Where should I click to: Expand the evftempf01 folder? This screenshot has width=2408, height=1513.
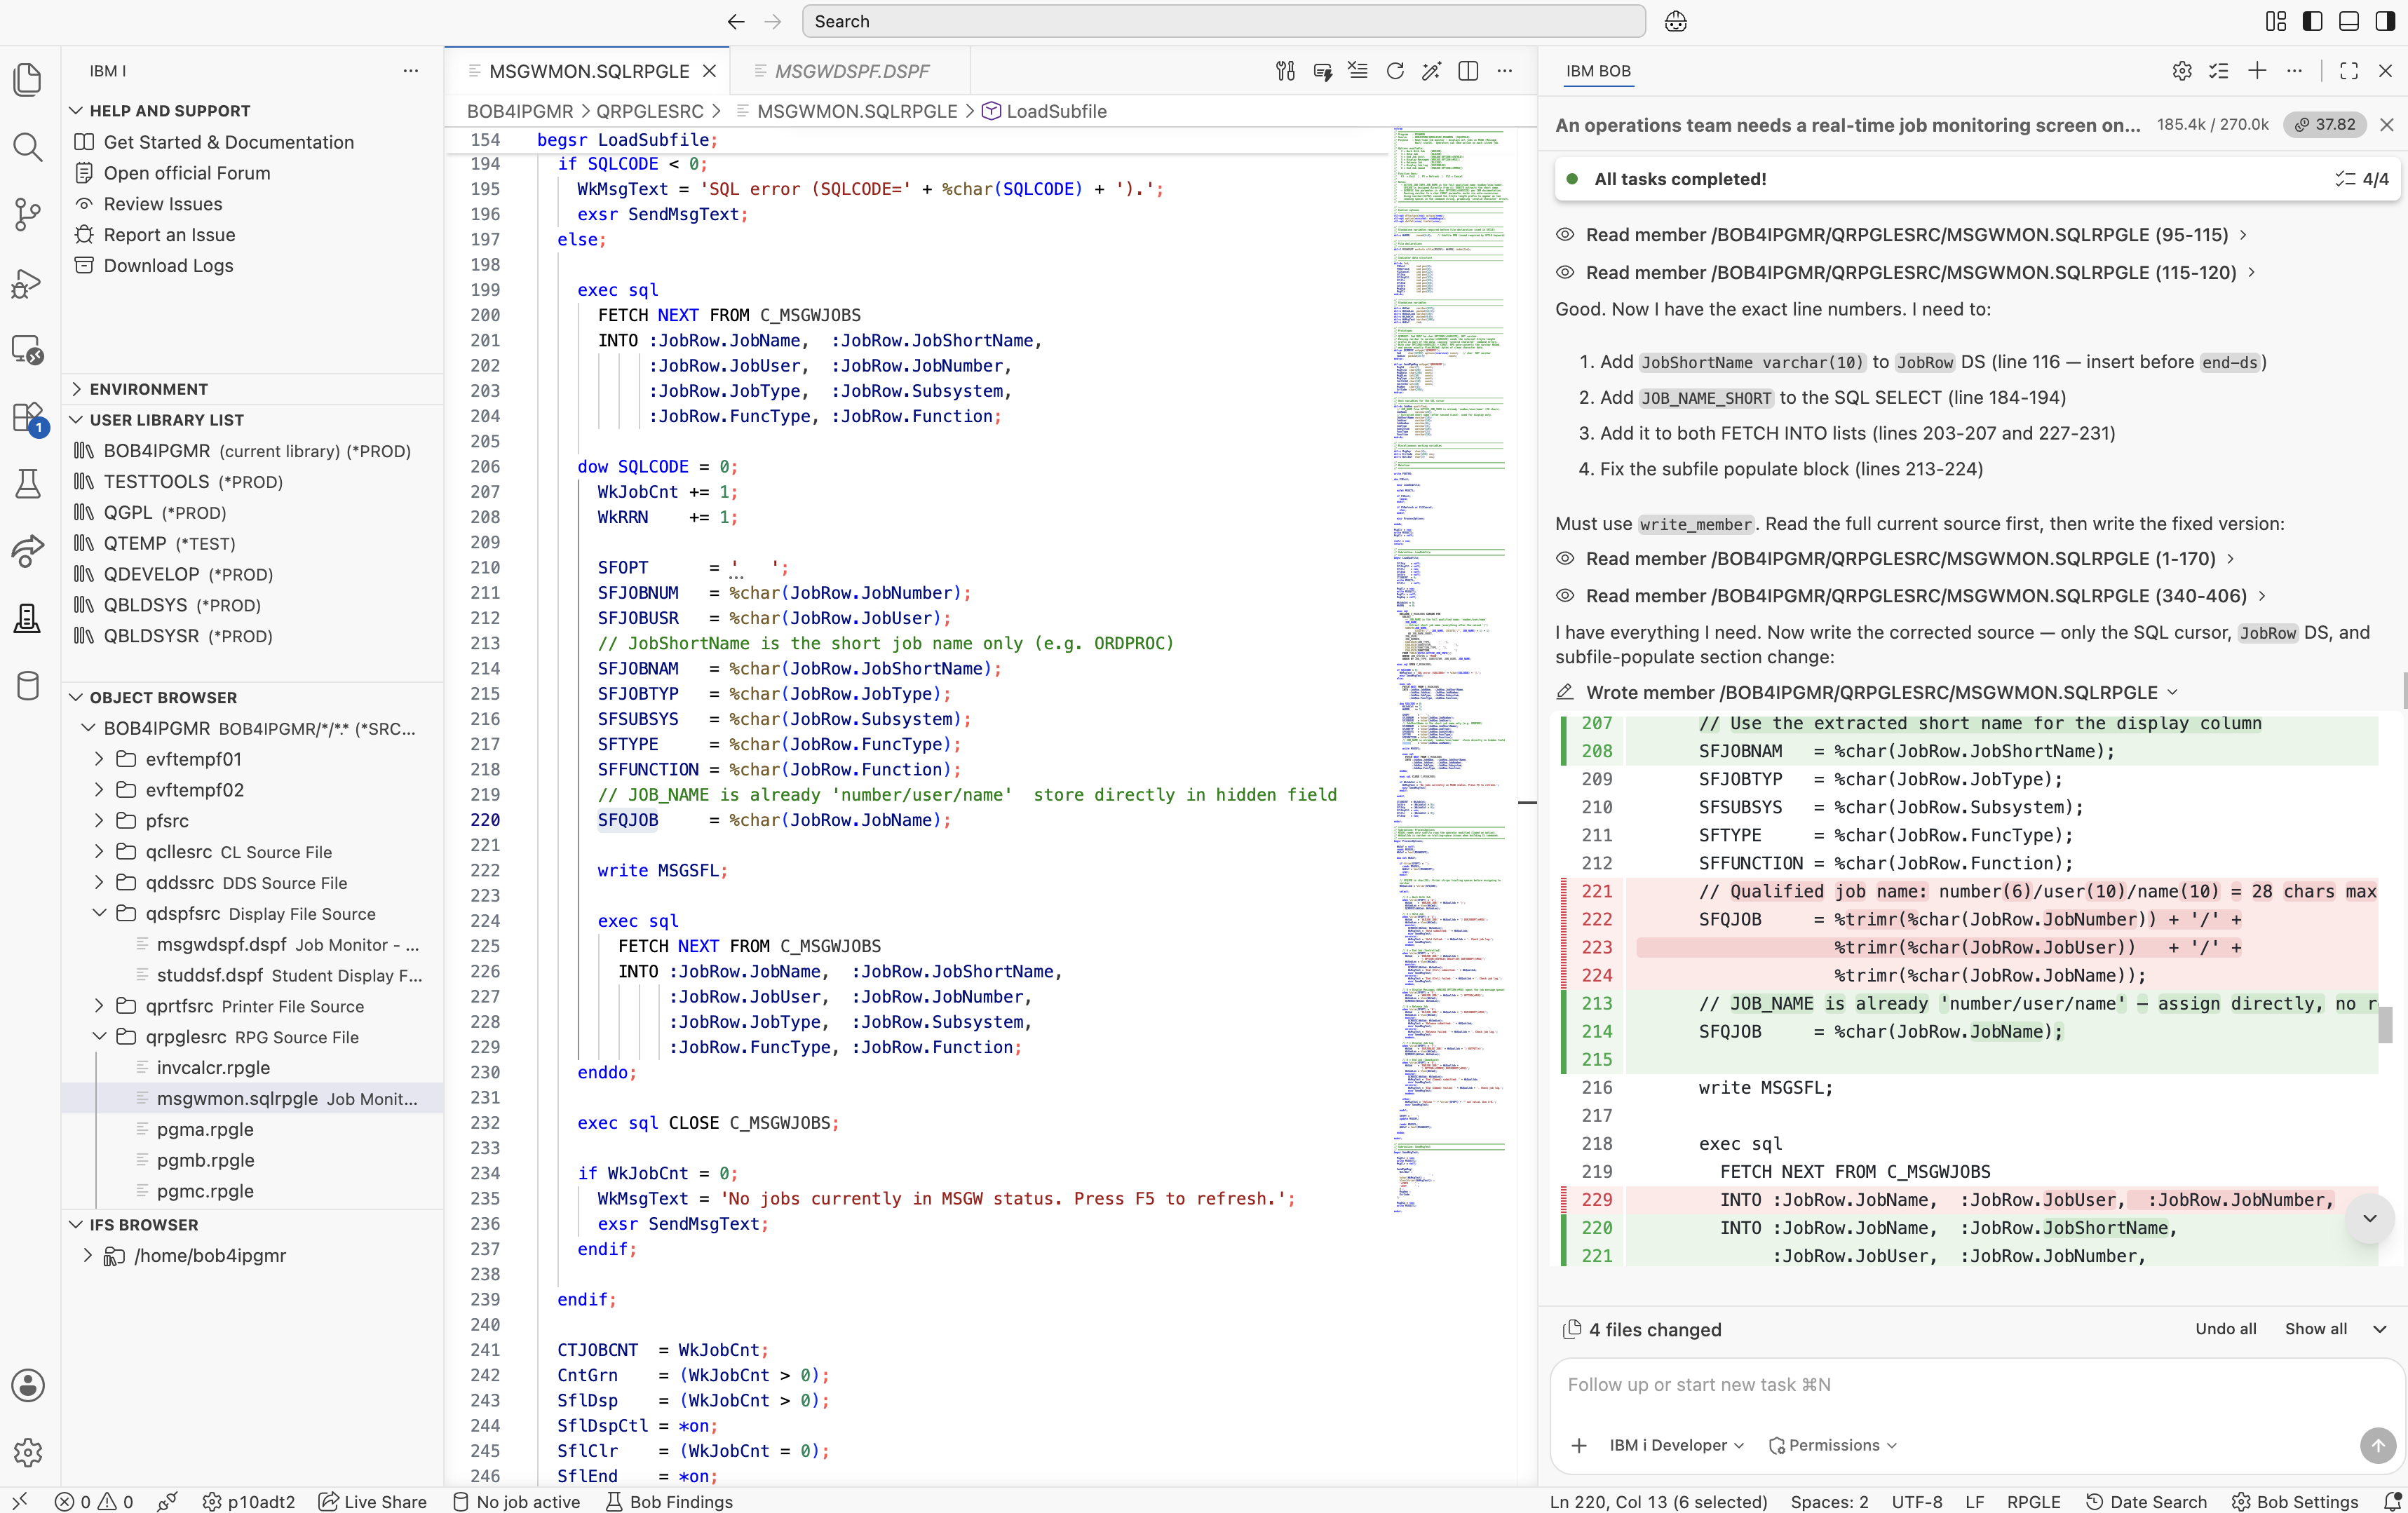click(x=98, y=759)
